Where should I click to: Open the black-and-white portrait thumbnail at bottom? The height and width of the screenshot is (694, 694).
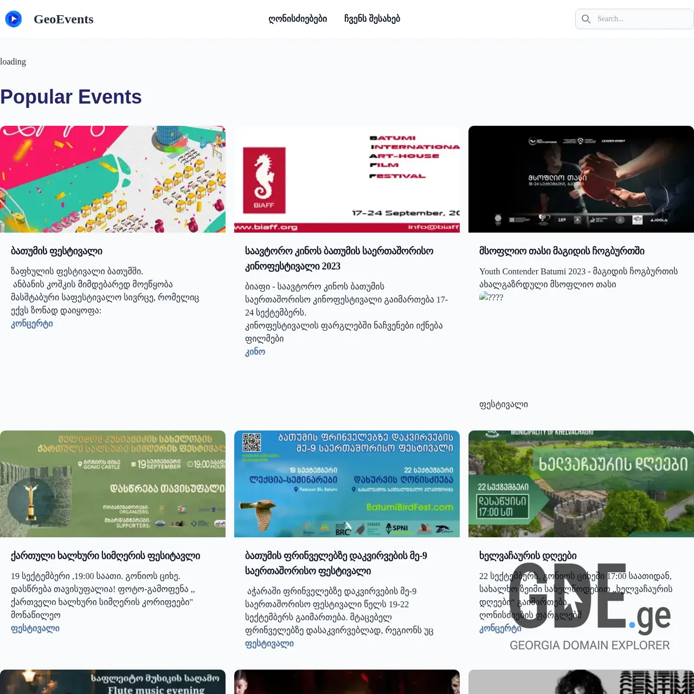click(581, 682)
